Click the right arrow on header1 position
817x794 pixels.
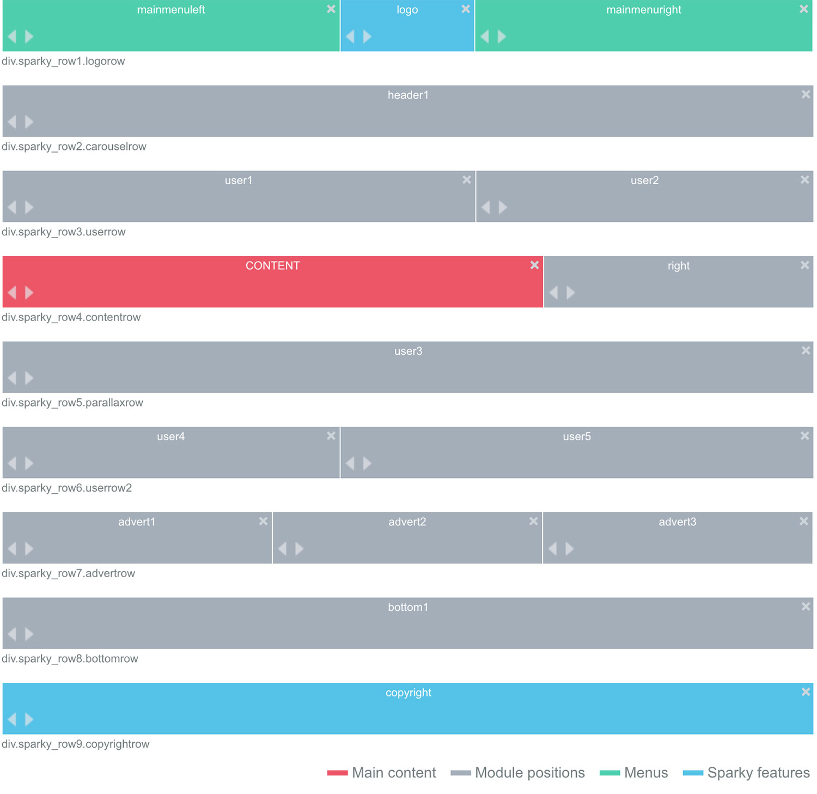(28, 122)
